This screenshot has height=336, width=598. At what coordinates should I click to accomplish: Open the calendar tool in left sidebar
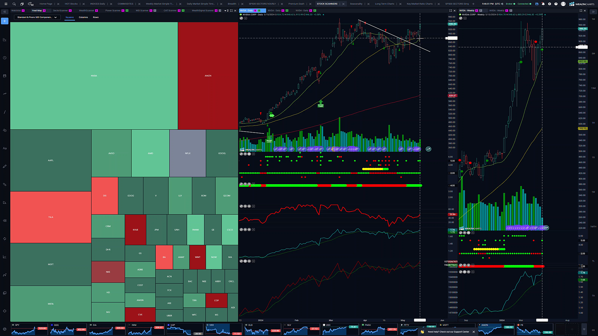point(5,76)
